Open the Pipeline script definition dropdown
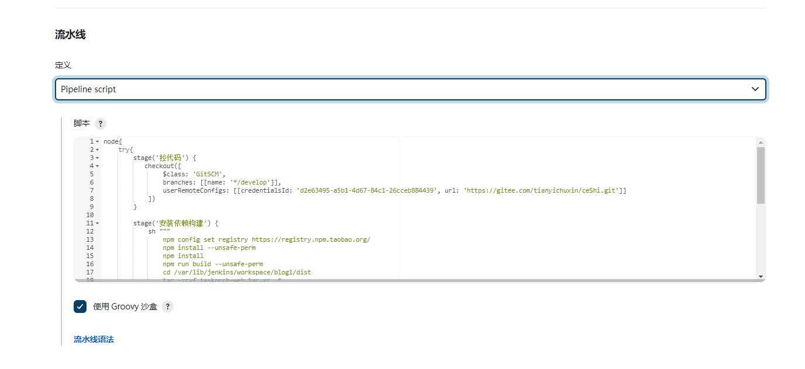Image resolution: width=805 pixels, height=369 pixels. 410,89
